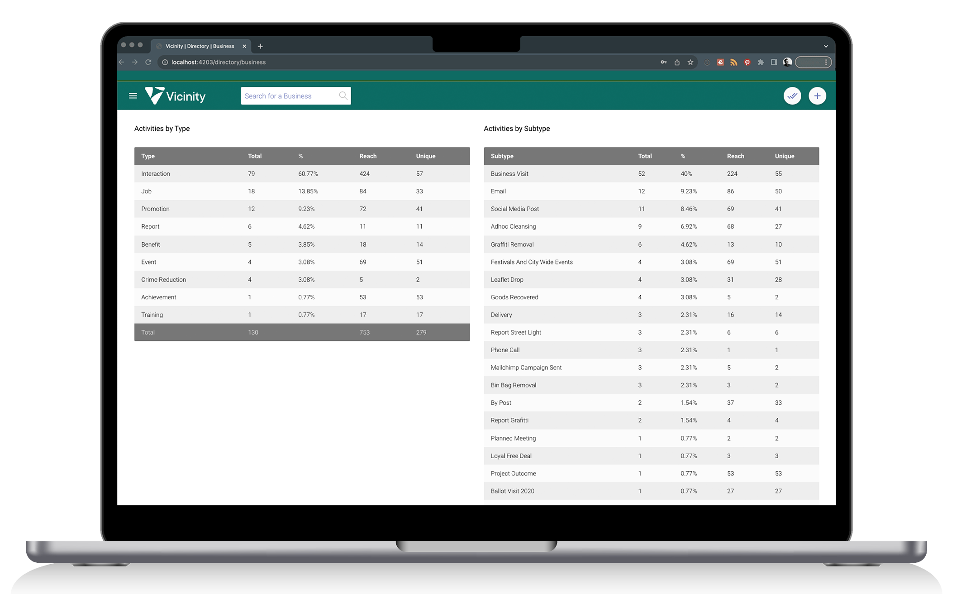This screenshot has height=594, width=966.
Task: Open the saved passwords key icon
Action: click(x=664, y=62)
